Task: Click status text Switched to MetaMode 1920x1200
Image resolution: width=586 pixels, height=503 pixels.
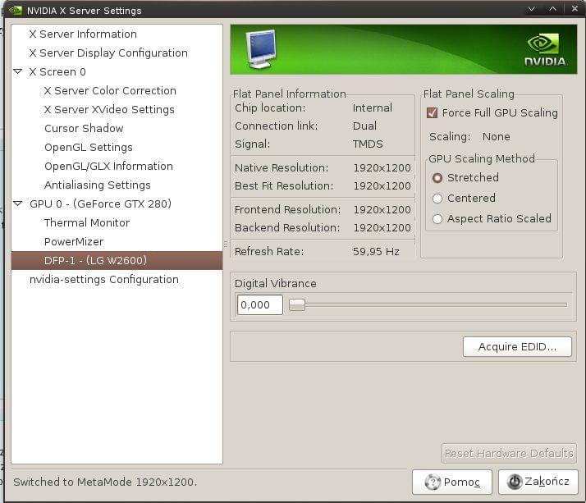Action: click(x=105, y=482)
